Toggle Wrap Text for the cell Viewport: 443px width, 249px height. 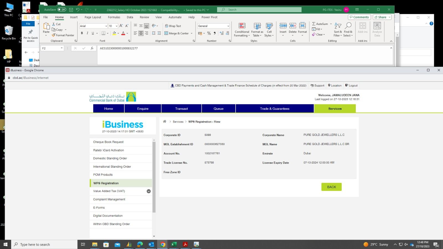click(173, 26)
